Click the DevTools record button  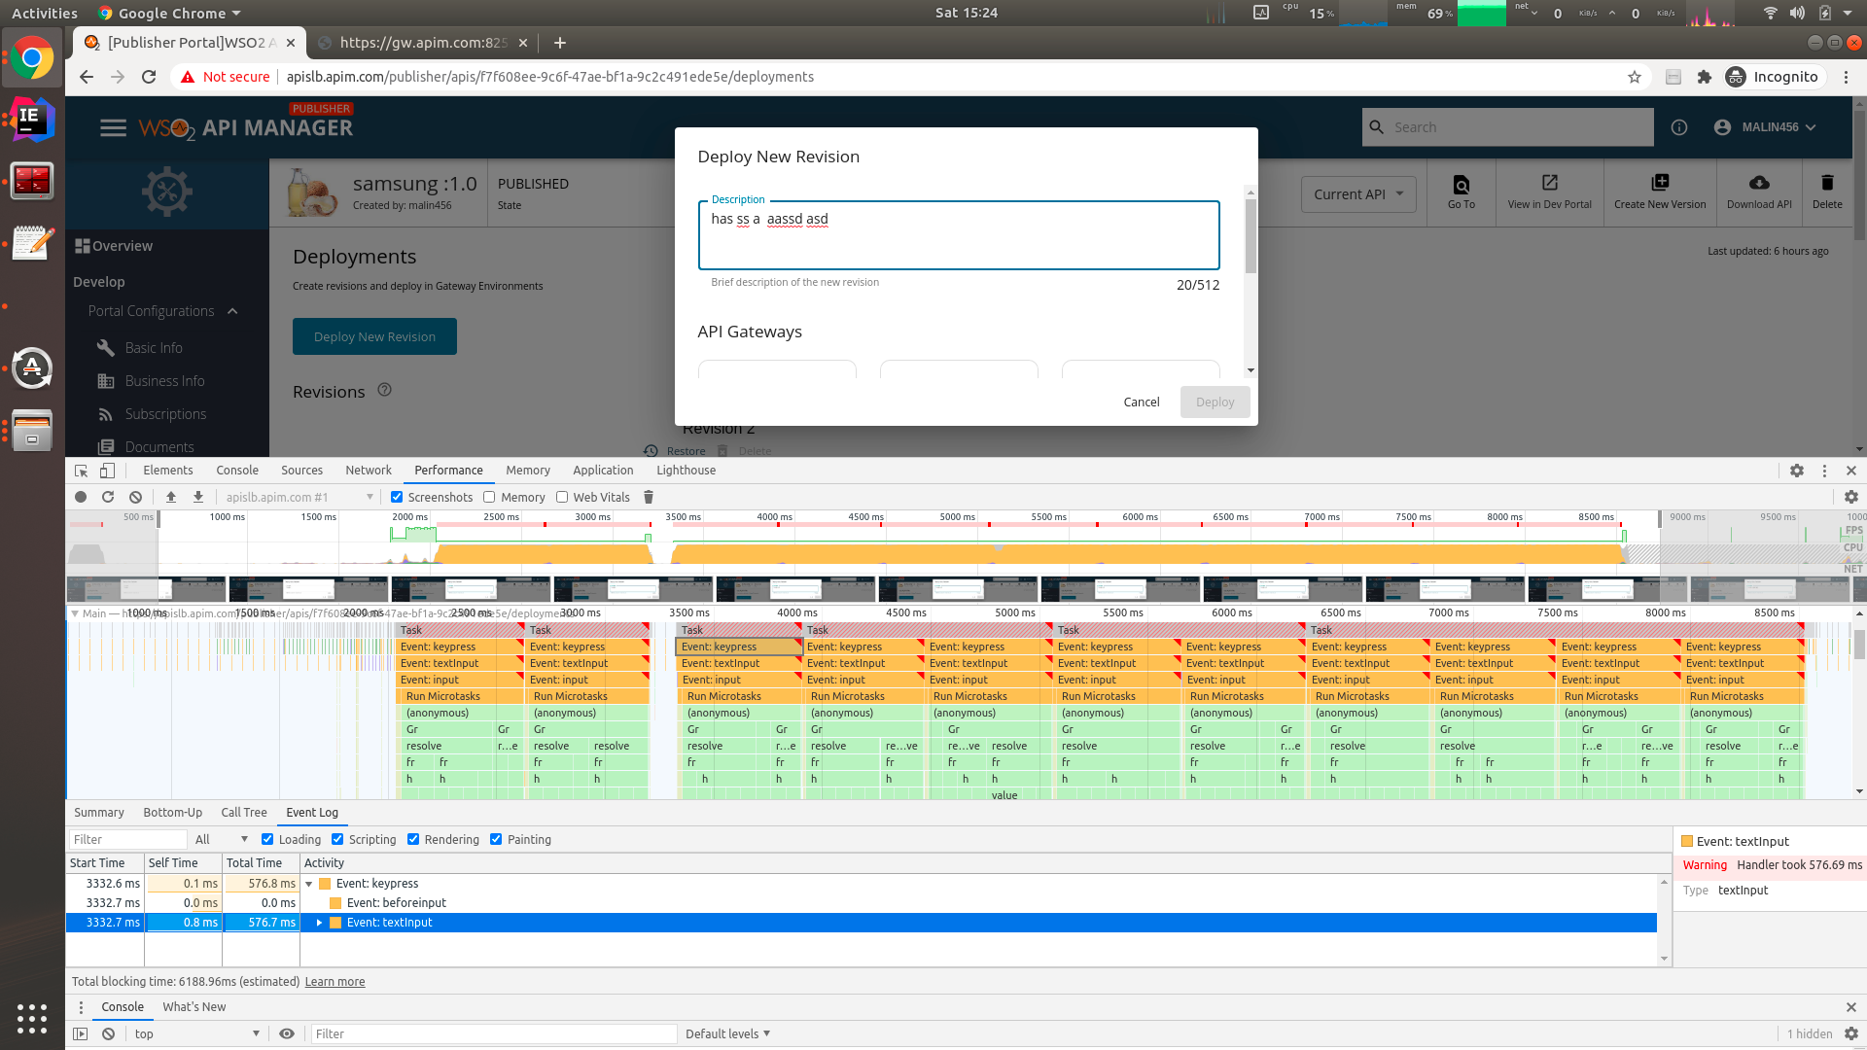click(81, 497)
